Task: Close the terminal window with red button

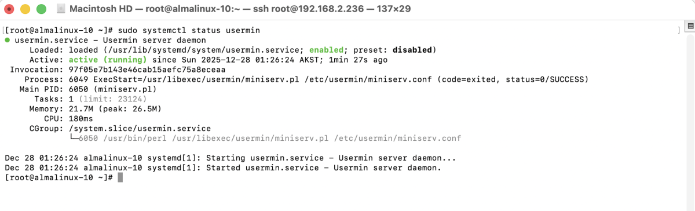Action: coord(10,9)
